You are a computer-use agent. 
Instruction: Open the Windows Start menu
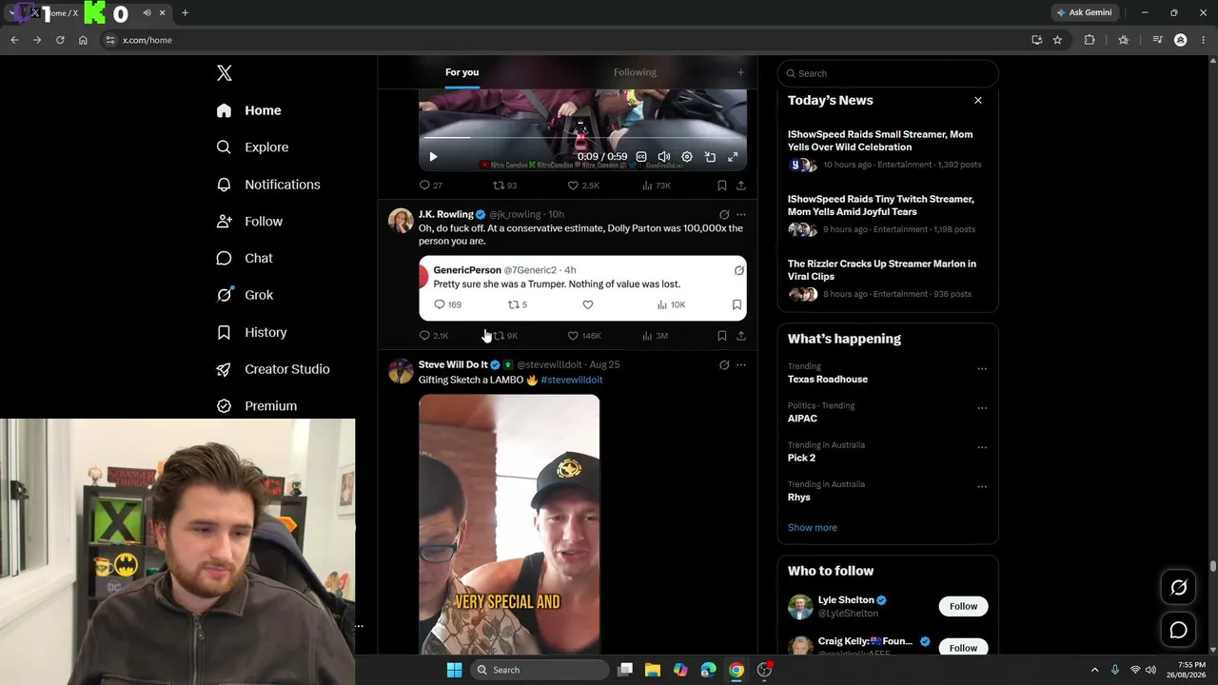(455, 670)
